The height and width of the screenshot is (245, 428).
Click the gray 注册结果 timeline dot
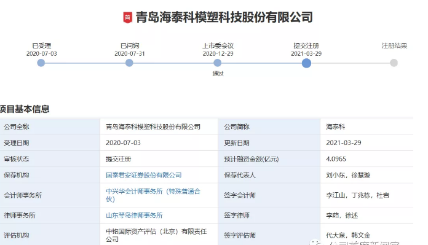tap(394, 63)
